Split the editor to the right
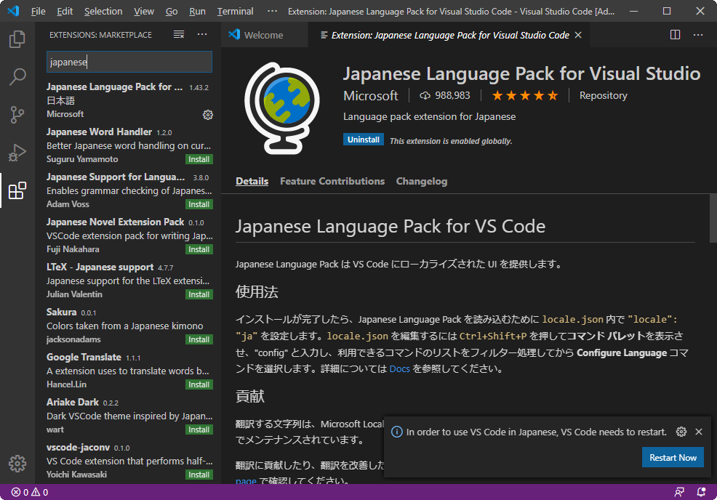This screenshot has width=717, height=500. click(675, 35)
